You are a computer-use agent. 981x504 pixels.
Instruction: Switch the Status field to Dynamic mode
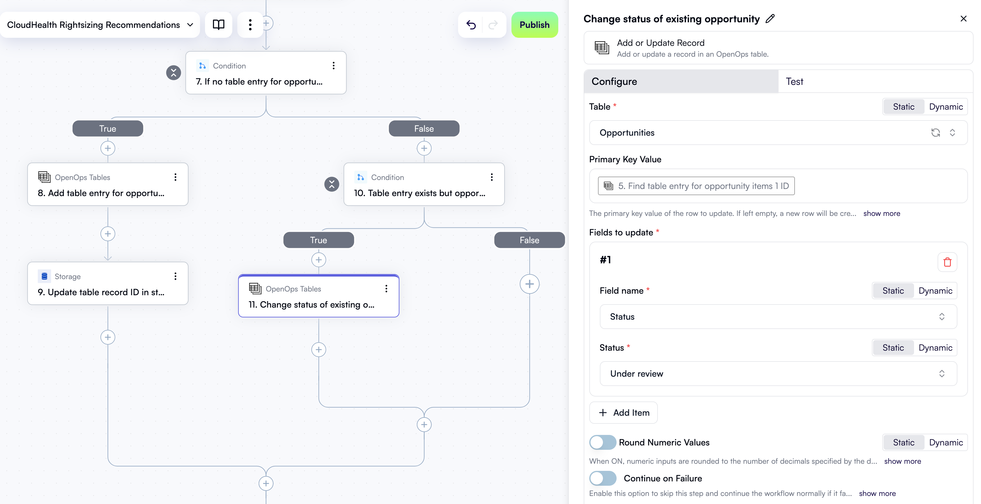click(936, 347)
